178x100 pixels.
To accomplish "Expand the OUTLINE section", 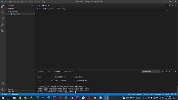I will point(20,89).
